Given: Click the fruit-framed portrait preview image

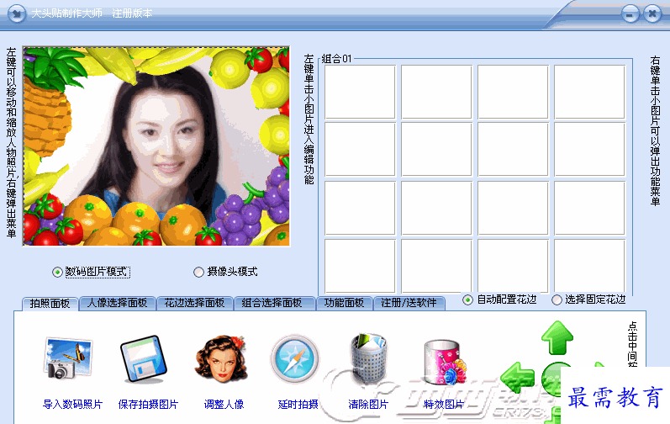Looking at the screenshot, I should [x=156, y=146].
